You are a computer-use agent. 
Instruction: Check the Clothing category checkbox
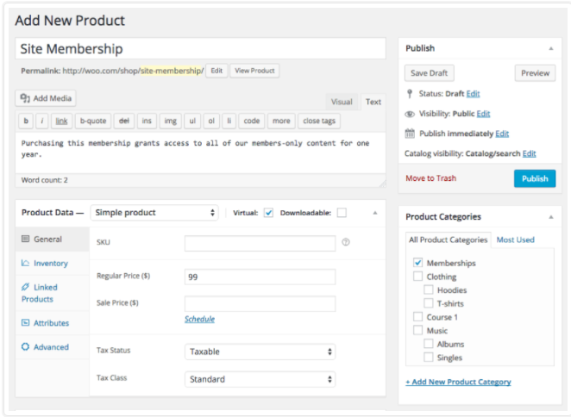tap(418, 277)
